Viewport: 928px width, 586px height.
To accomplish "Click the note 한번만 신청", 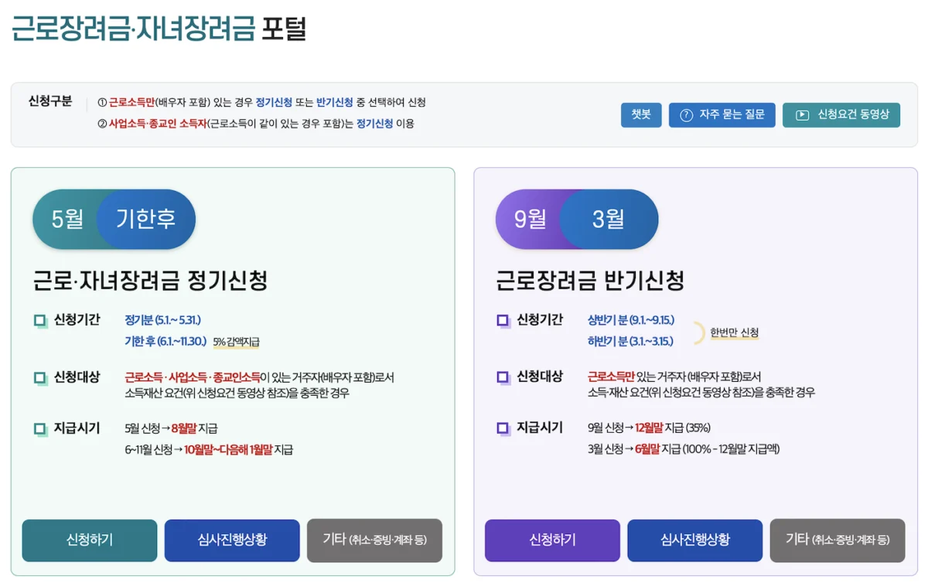I will click(x=735, y=332).
